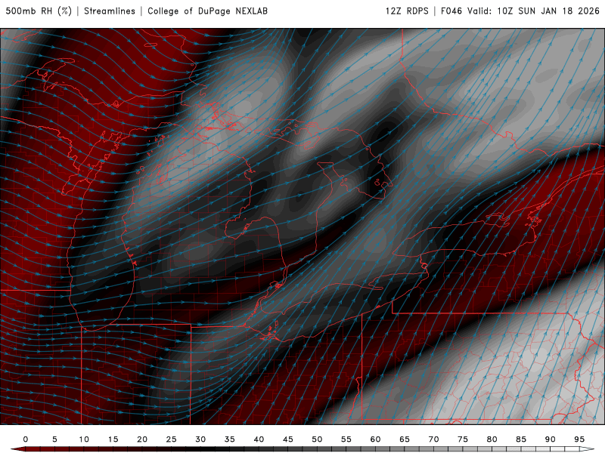Click the color scale label "35"
Viewport: 605px width, 453px height.
click(x=230, y=439)
